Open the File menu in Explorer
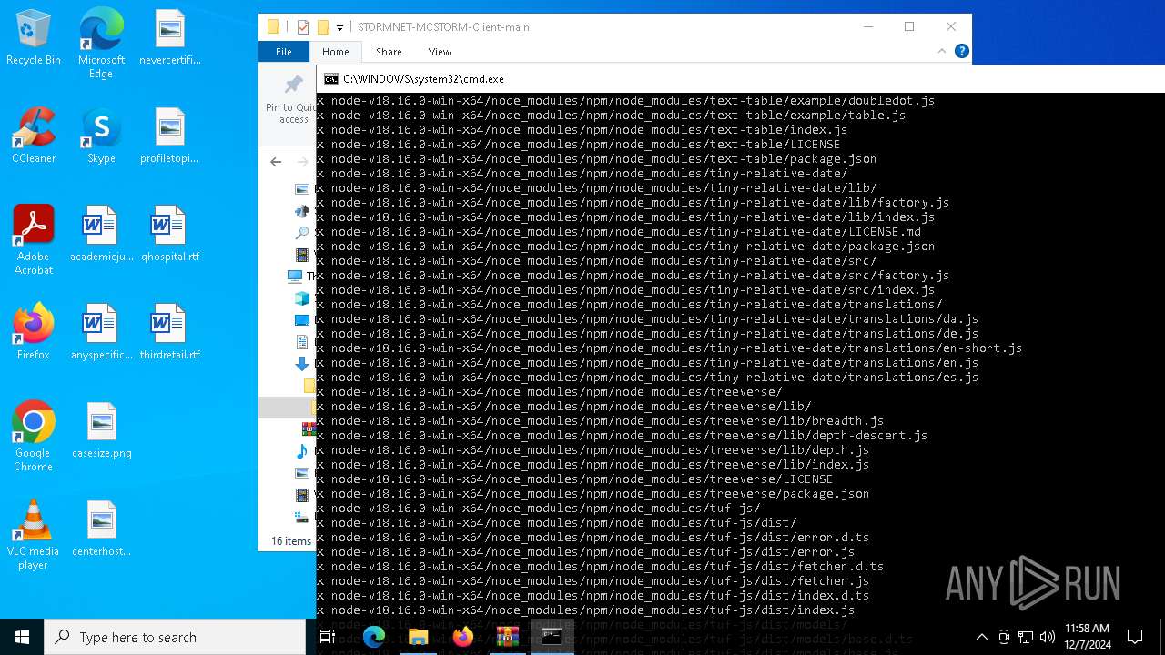Viewport: 1165px width, 655px height. (284, 52)
